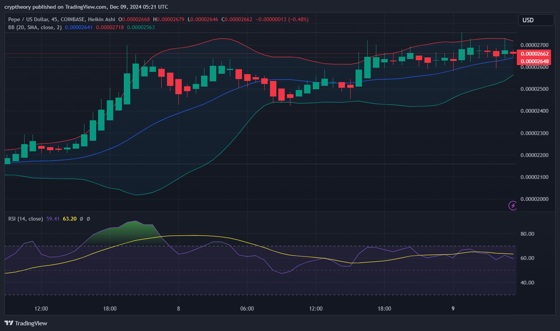Click the RSI moving average value 63.20

coord(70,219)
